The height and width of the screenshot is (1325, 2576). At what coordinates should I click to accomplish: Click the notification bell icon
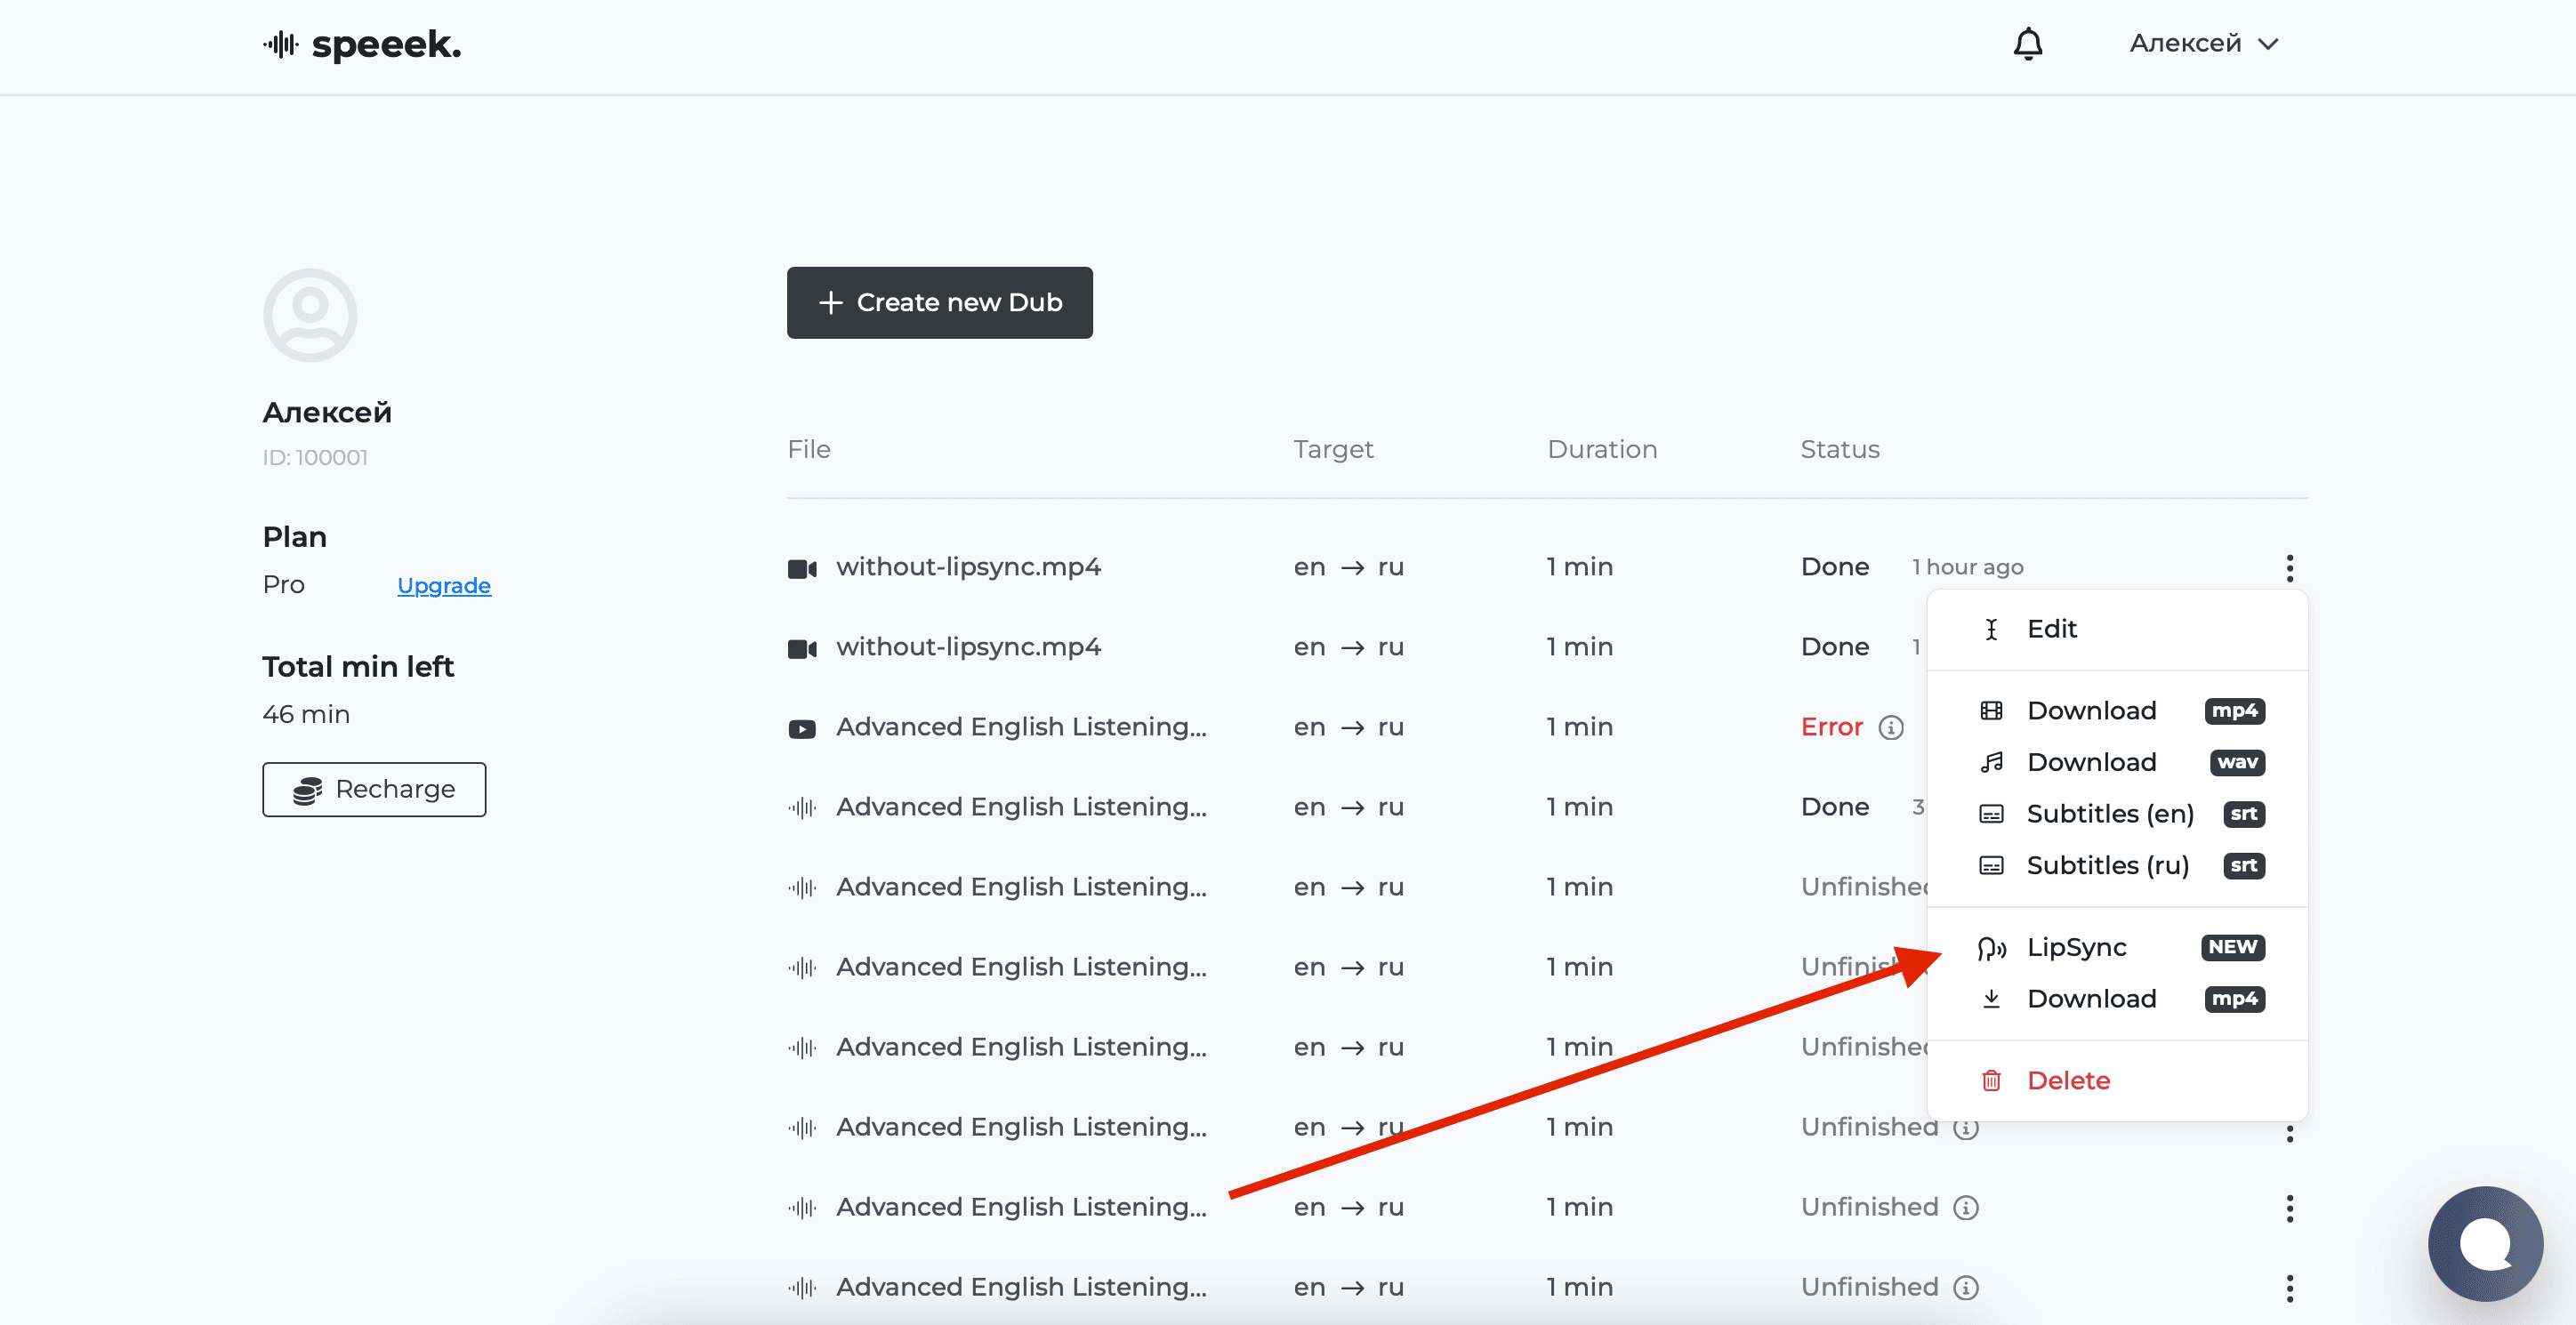point(2027,44)
